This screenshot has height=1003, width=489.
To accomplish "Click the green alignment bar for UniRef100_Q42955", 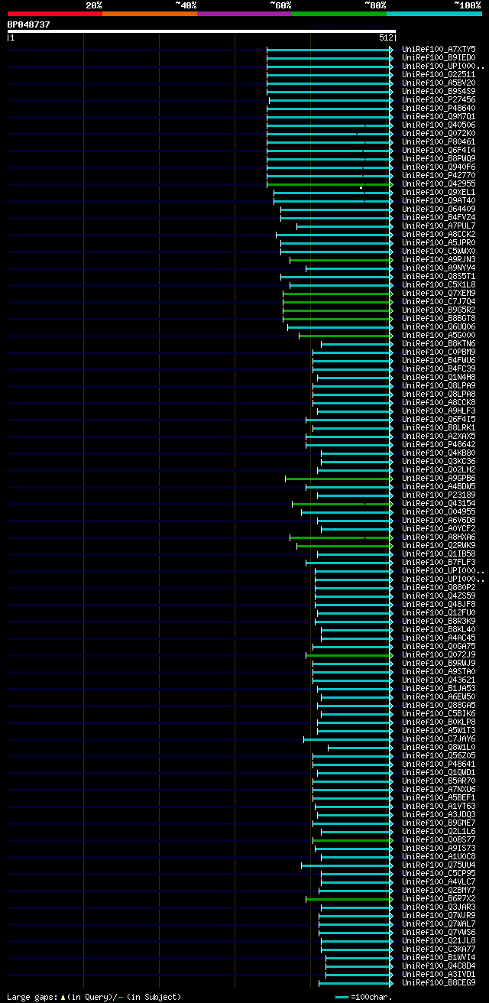I will tap(330, 183).
